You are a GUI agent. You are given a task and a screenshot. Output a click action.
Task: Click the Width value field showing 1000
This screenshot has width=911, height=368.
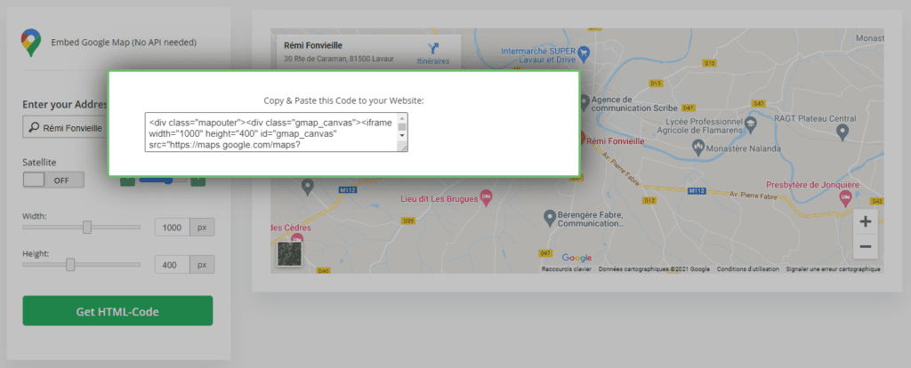point(173,228)
